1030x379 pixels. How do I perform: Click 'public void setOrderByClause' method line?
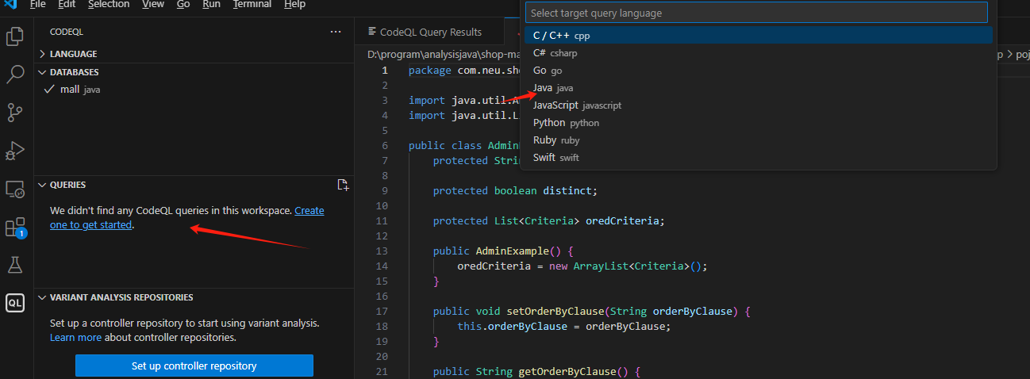(x=592, y=311)
